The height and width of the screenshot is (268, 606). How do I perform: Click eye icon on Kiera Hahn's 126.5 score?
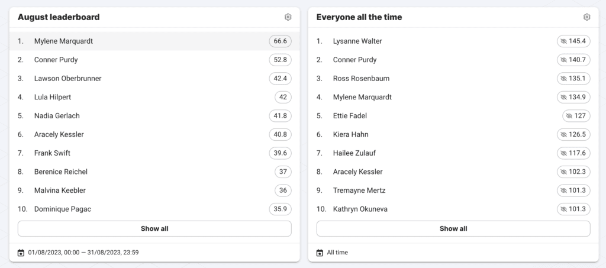563,135
